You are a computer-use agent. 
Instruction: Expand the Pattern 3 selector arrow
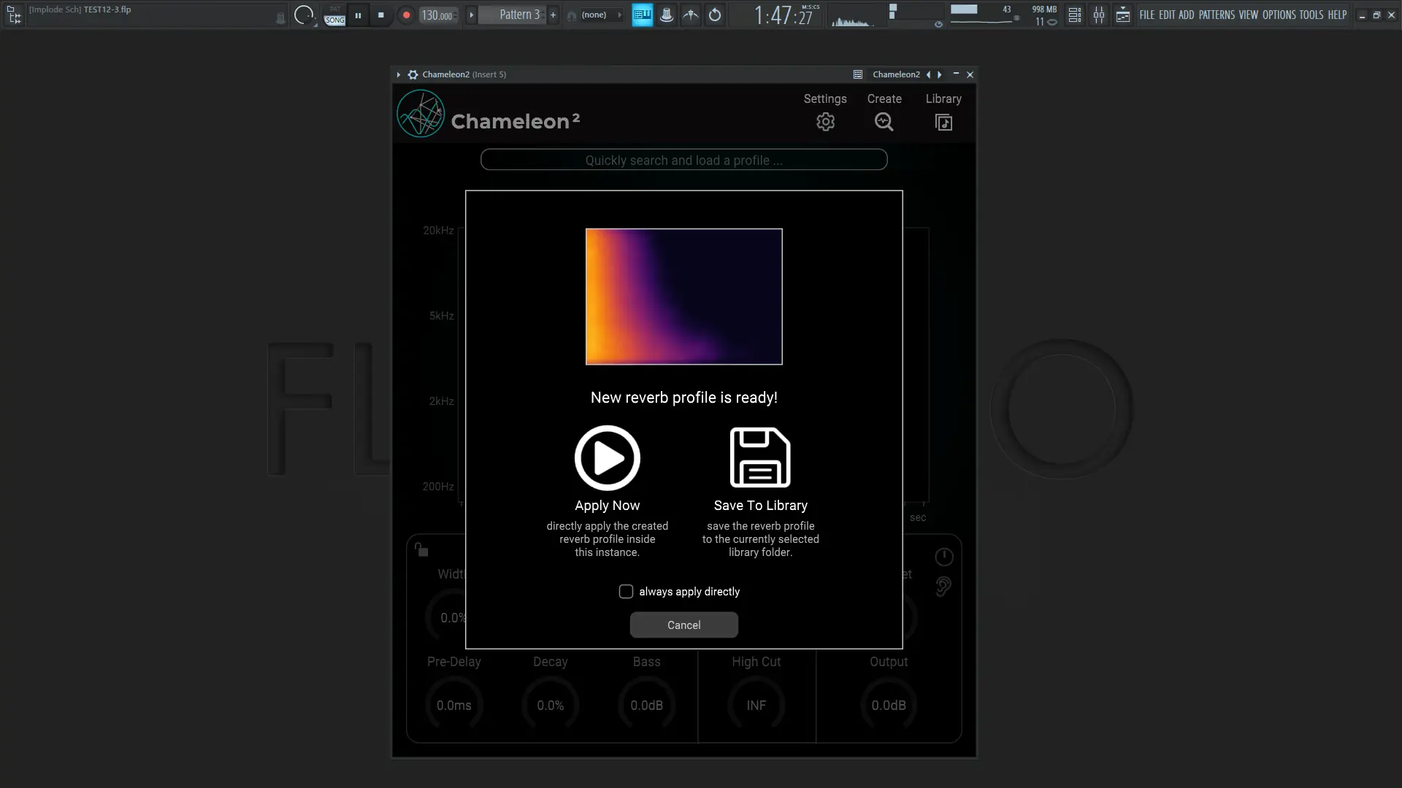[x=472, y=15]
